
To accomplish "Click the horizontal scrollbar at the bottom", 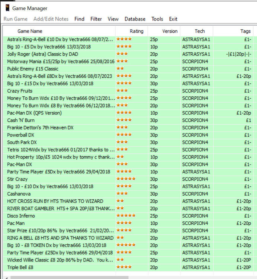I will (x=69, y=278).
